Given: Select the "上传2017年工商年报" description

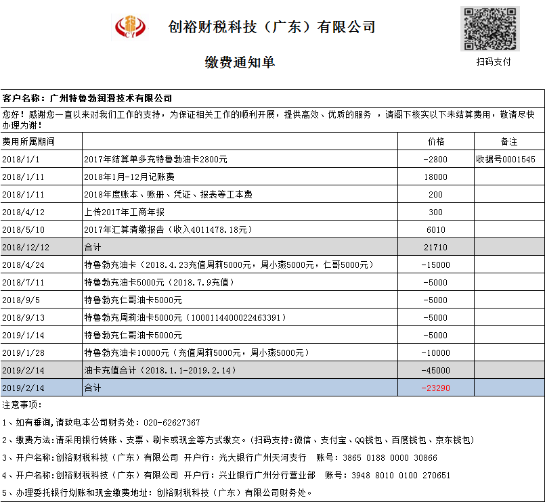Looking at the screenshot, I should pyautogui.click(x=125, y=212).
